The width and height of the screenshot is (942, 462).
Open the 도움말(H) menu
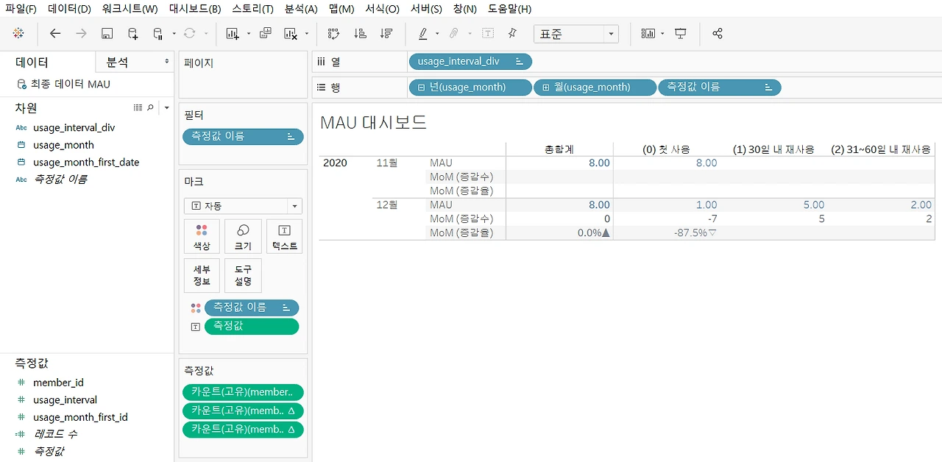click(509, 9)
